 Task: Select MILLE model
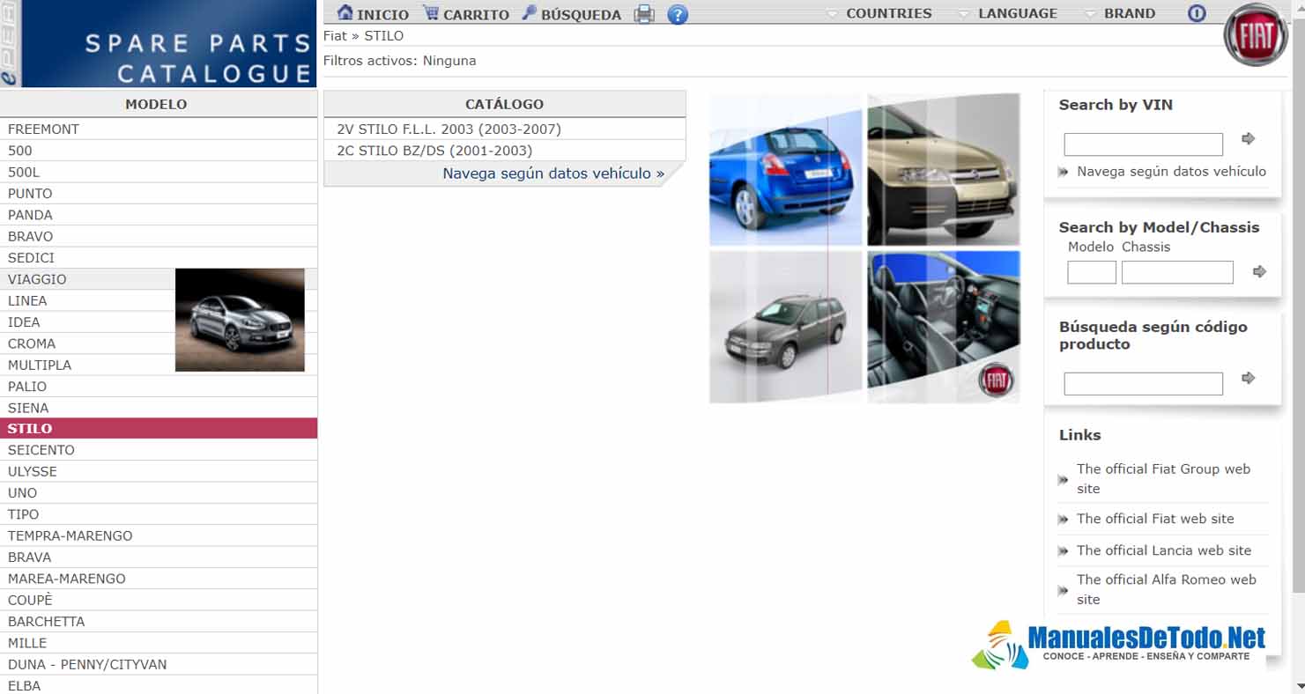click(x=159, y=643)
